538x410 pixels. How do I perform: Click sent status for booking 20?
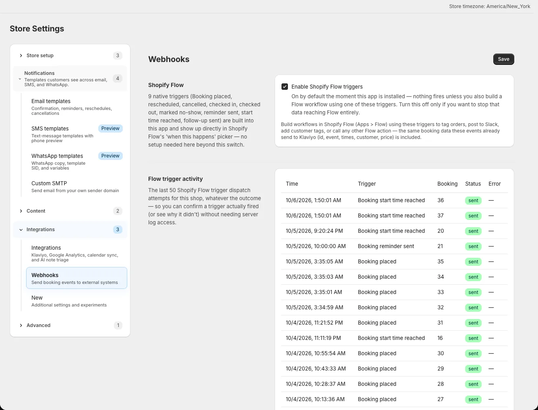coord(473,231)
